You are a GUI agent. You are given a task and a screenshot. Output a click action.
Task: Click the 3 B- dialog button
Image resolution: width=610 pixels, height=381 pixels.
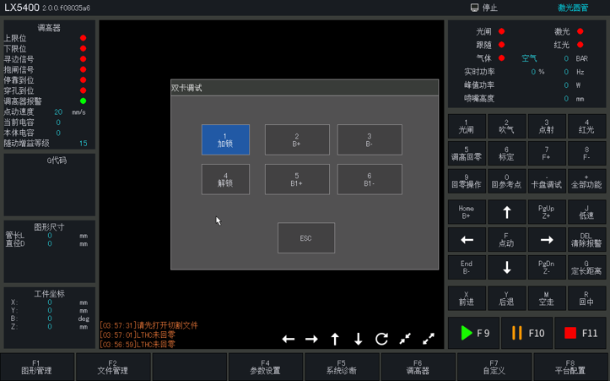coord(370,140)
